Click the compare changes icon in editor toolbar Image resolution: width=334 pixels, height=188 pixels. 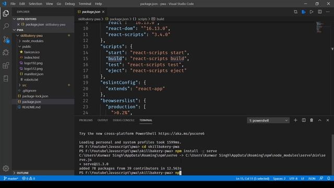(x=295, y=11)
